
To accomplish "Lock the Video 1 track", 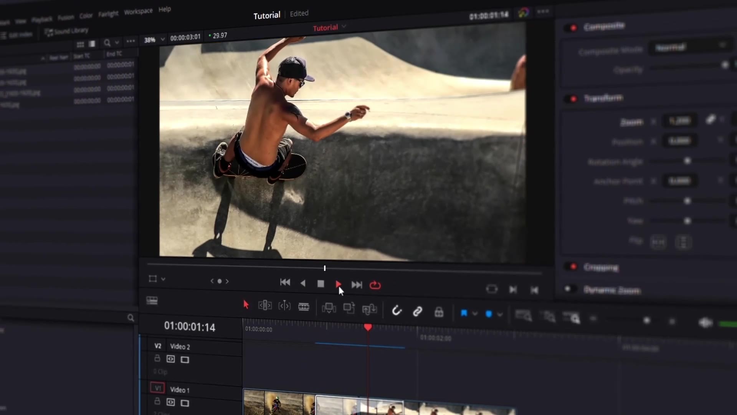I will [157, 402].
